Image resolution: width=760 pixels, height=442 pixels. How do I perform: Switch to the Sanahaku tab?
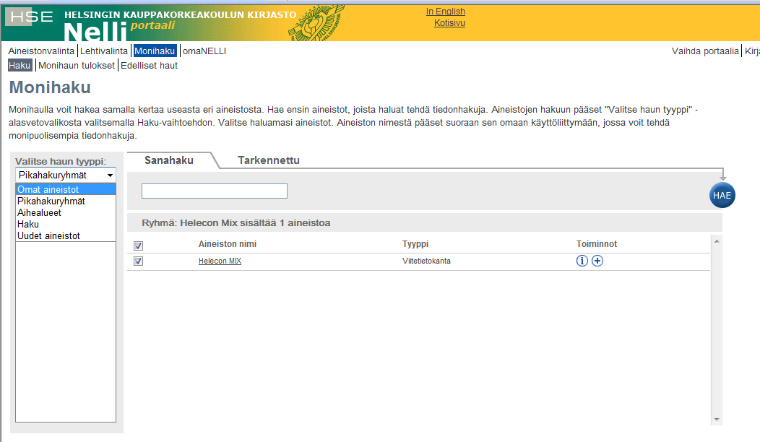[168, 160]
